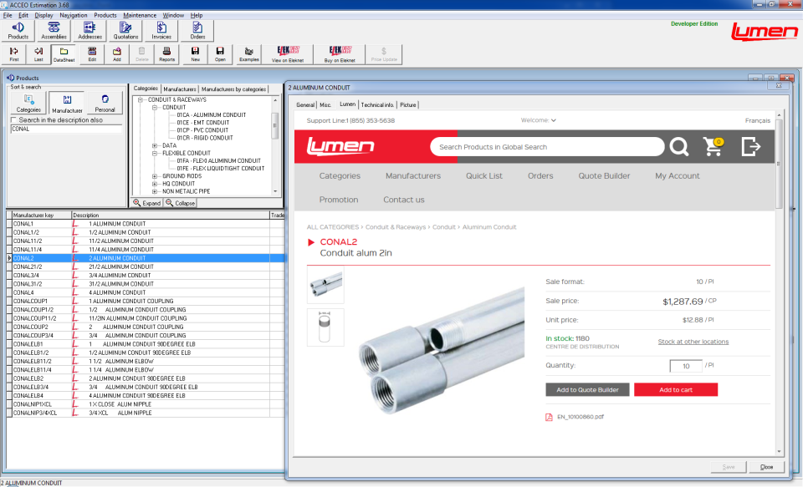Select the Personal sort option
Screen dimensions: 803x487
click(104, 104)
